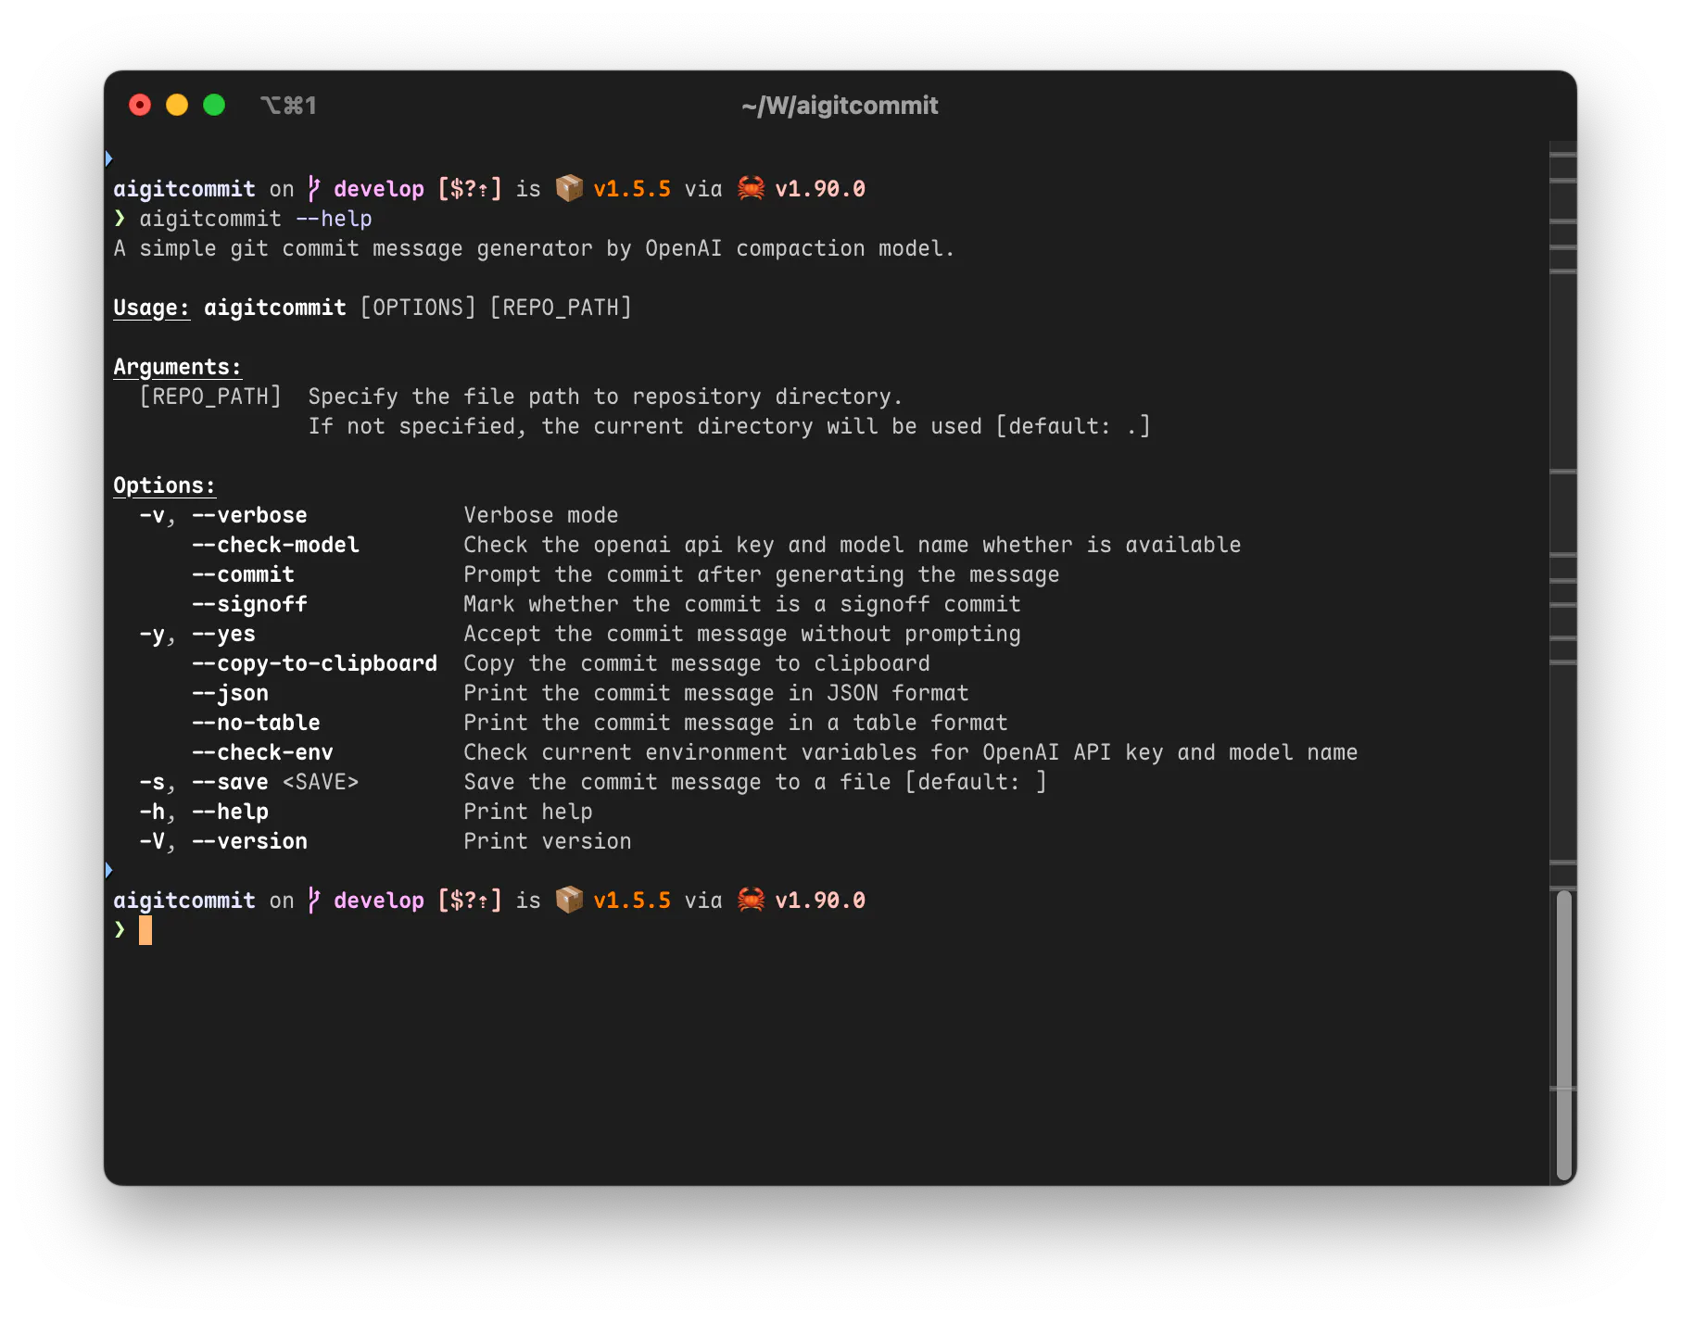
Task: Click the git branch icon in first prompt
Action: (314, 188)
